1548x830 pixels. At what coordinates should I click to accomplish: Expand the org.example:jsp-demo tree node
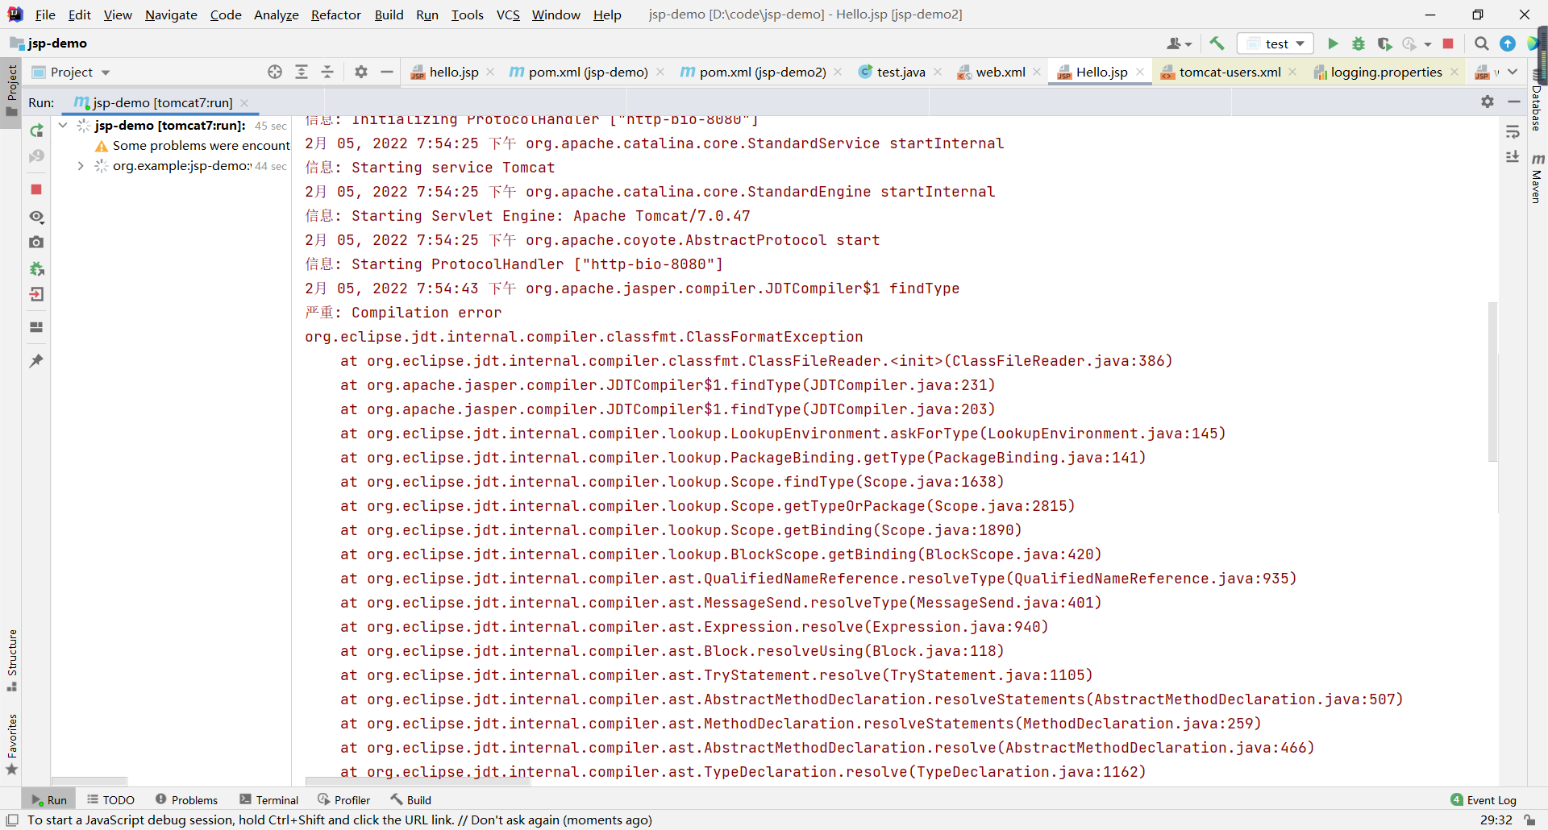tap(81, 166)
